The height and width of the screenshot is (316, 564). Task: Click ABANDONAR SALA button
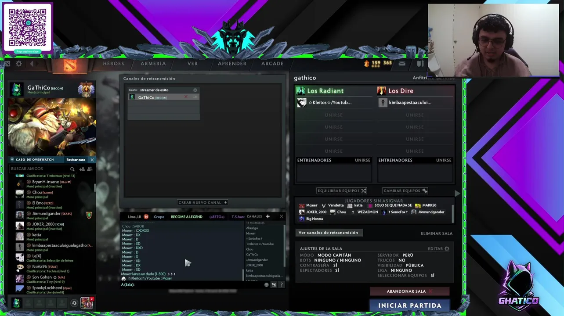pyautogui.click(x=410, y=291)
